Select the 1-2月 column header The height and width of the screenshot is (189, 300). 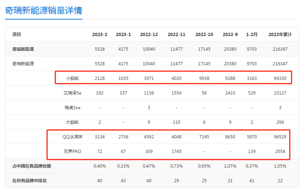click(252, 35)
